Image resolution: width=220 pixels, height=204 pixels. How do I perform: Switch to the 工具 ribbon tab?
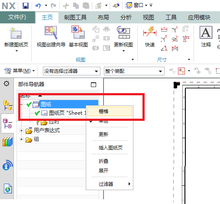(171, 17)
